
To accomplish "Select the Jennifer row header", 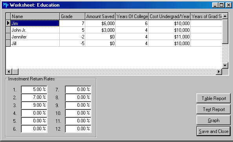I will coord(8,36).
